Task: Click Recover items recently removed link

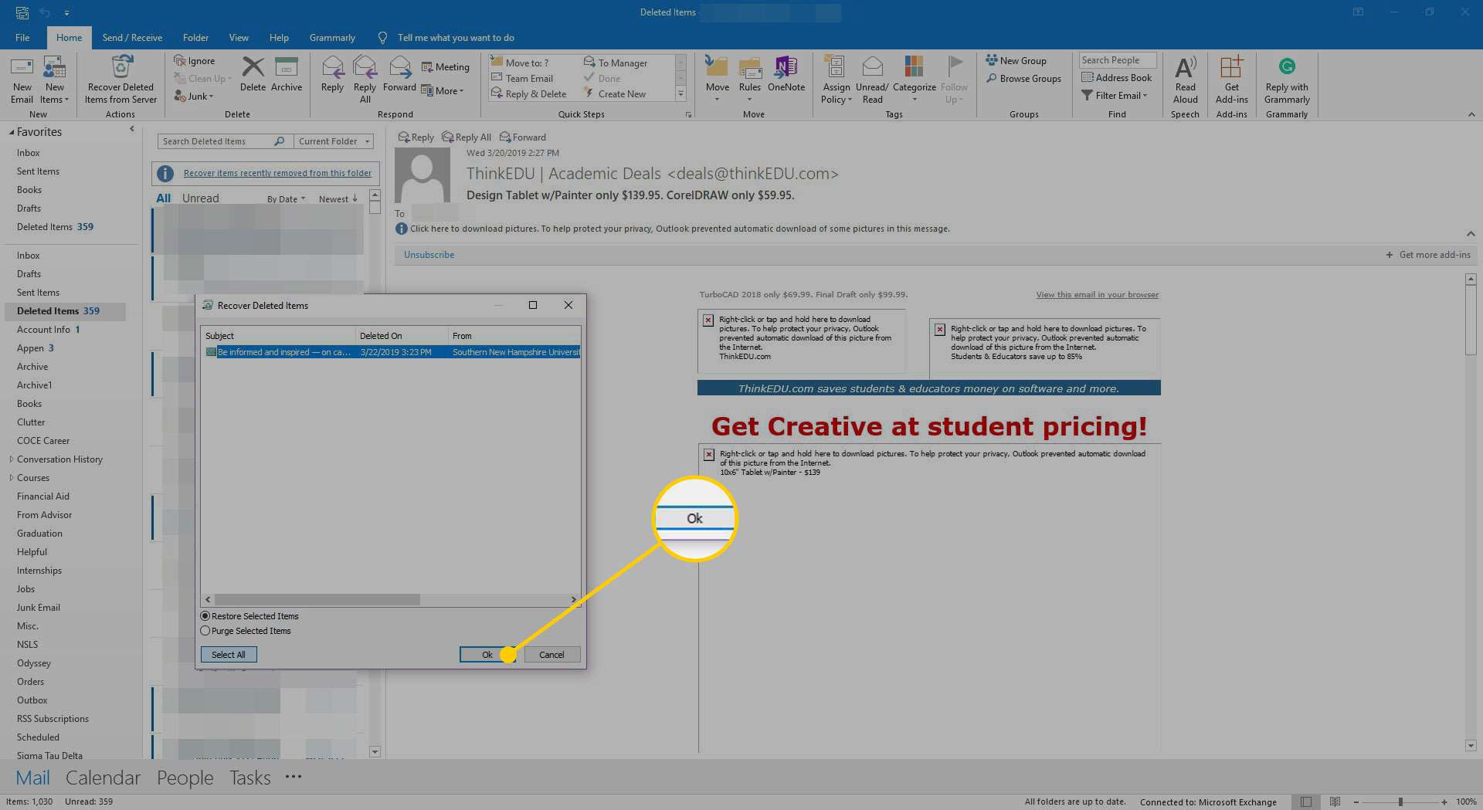Action: pos(277,173)
